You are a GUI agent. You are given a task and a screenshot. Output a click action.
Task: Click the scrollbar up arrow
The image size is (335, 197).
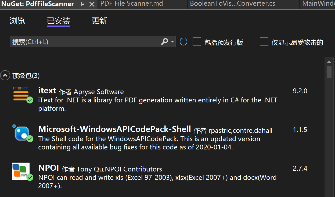point(329,62)
